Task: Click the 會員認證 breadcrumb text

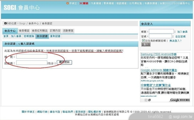Action: click(x=47, y=24)
